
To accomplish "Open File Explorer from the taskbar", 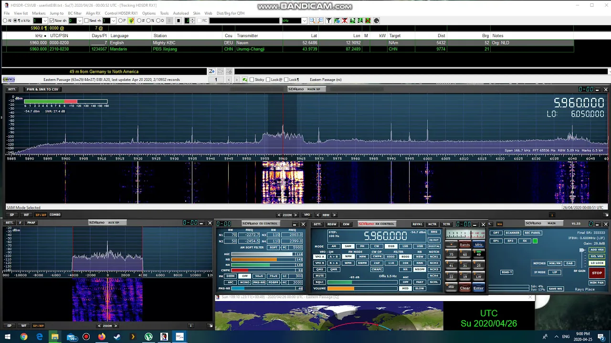I will pyautogui.click(x=55, y=337).
